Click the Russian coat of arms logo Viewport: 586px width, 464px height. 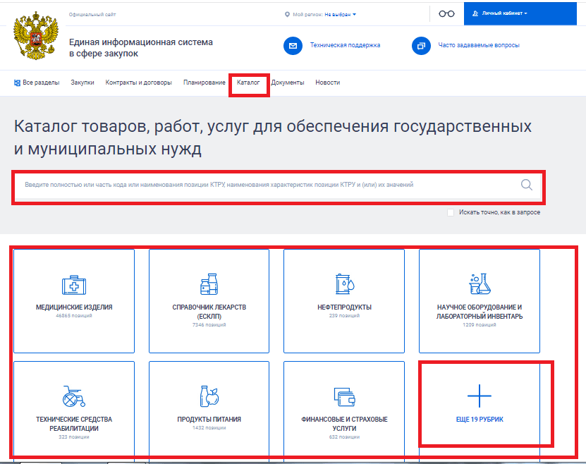pyautogui.click(x=36, y=35)
